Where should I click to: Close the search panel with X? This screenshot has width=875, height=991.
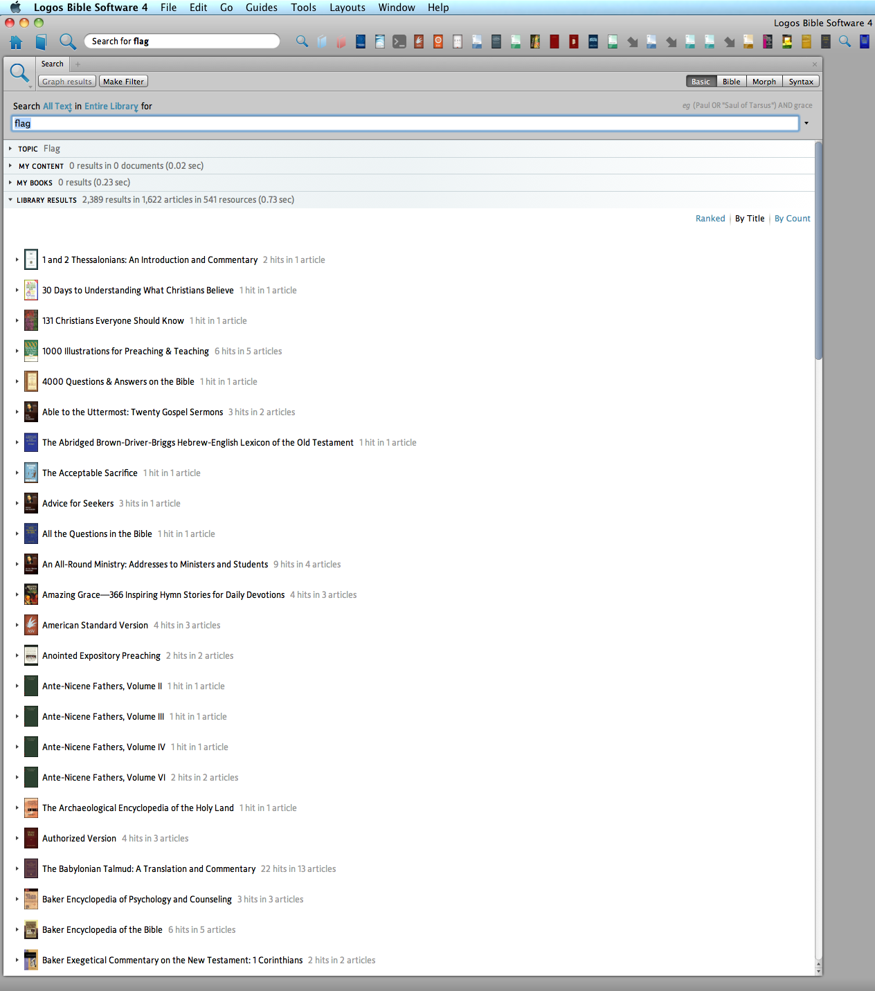pos(815,64)
